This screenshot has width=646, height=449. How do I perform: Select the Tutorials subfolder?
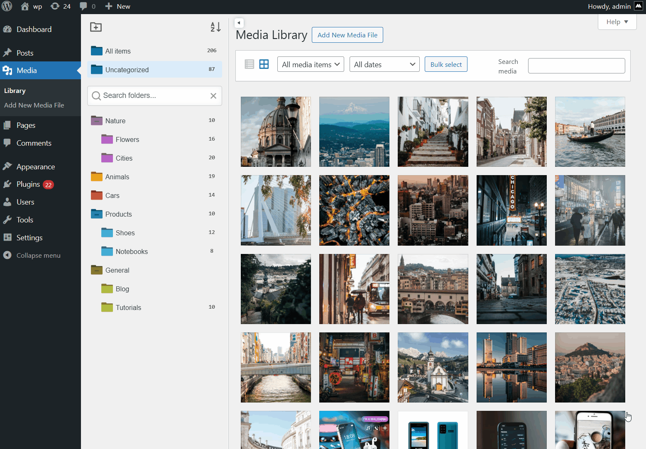tap(154, 307)
